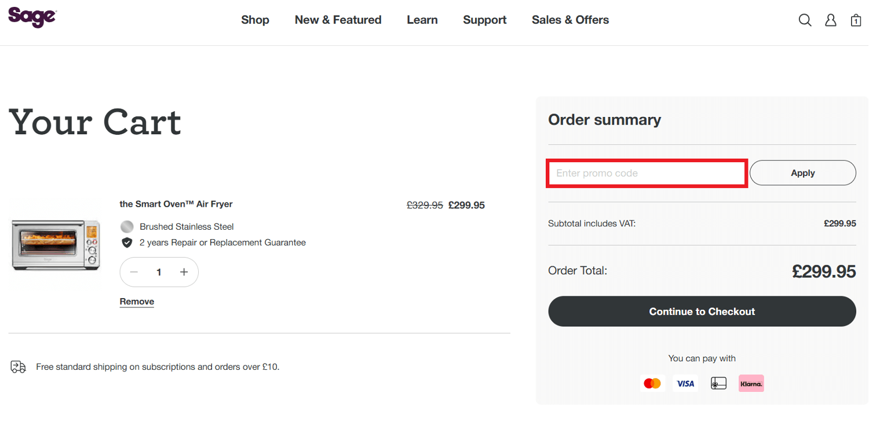Screen dimensions: 869x433
Task: Select the Brushed Stainless Steel swatch
Action: pos(126,226)
